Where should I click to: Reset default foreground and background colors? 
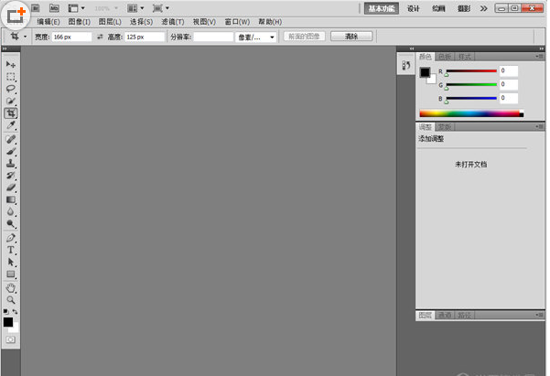point(6,311)
